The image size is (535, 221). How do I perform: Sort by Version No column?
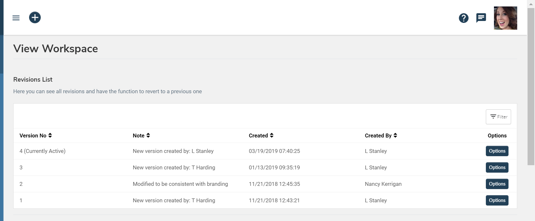click(36, 136)
